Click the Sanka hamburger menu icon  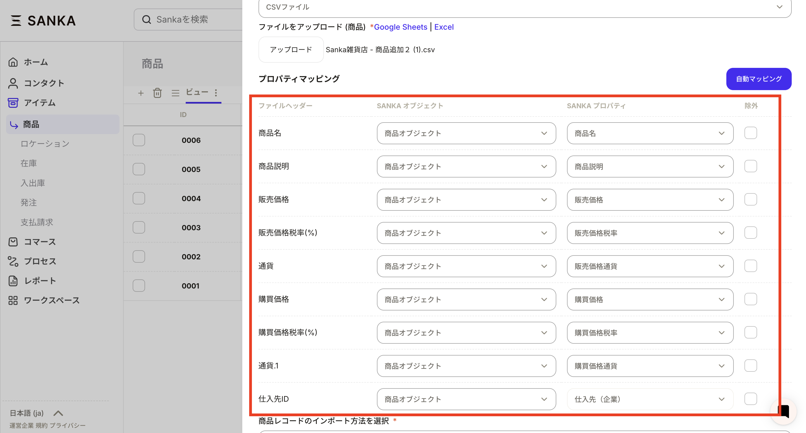coord(16,21)
